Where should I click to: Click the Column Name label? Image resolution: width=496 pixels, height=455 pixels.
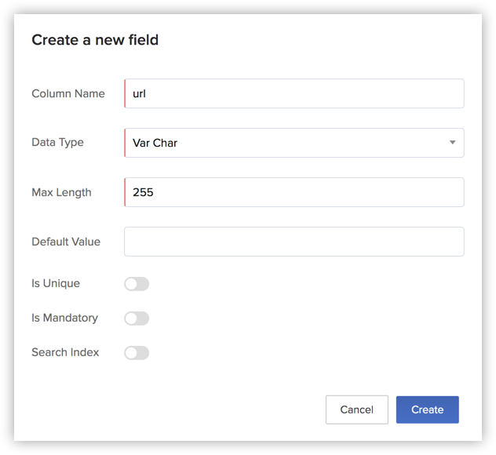[68, 93]
